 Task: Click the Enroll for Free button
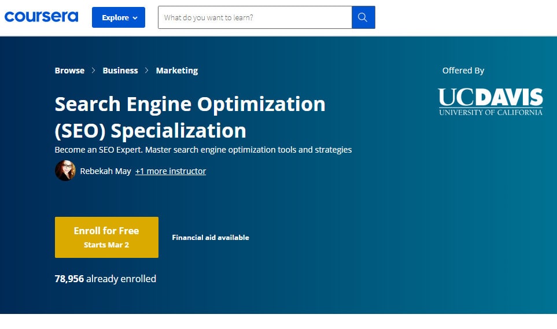(x=106, y=237)
